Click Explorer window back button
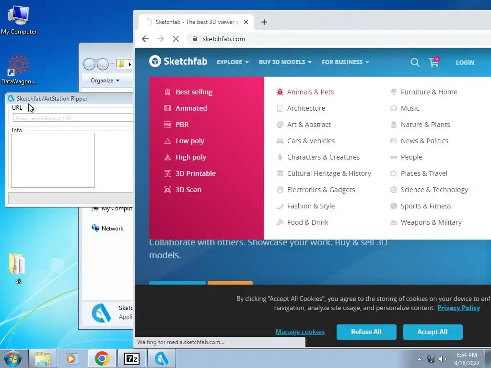491x368 pixels. pyautogui.click(x=89, y=64)
